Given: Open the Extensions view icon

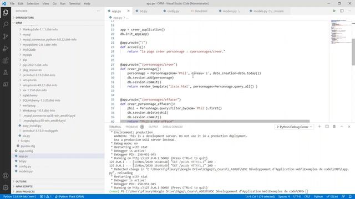Looking at the screenshot, I should 6,60.
